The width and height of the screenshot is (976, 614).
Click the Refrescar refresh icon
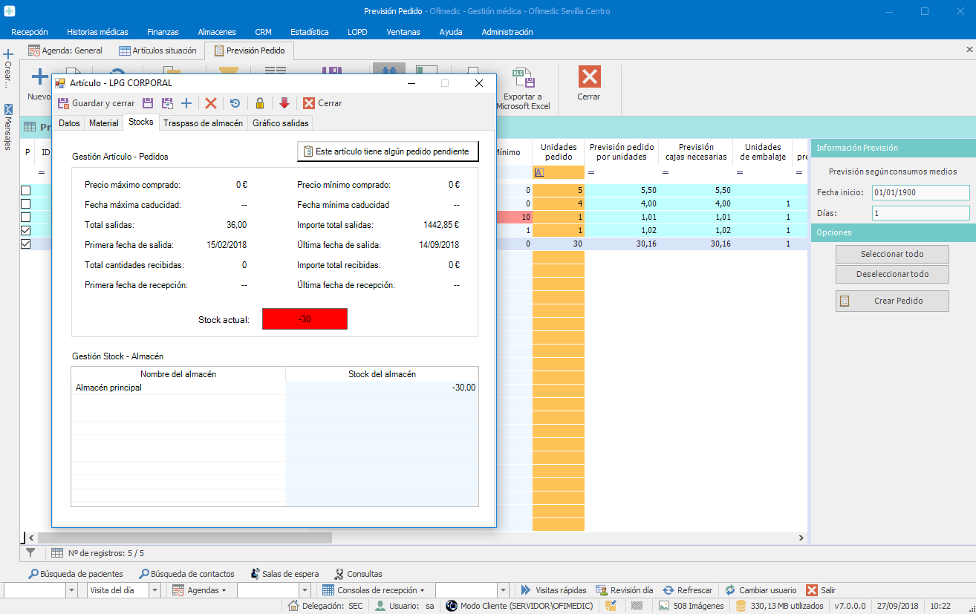tap(687, 590)
